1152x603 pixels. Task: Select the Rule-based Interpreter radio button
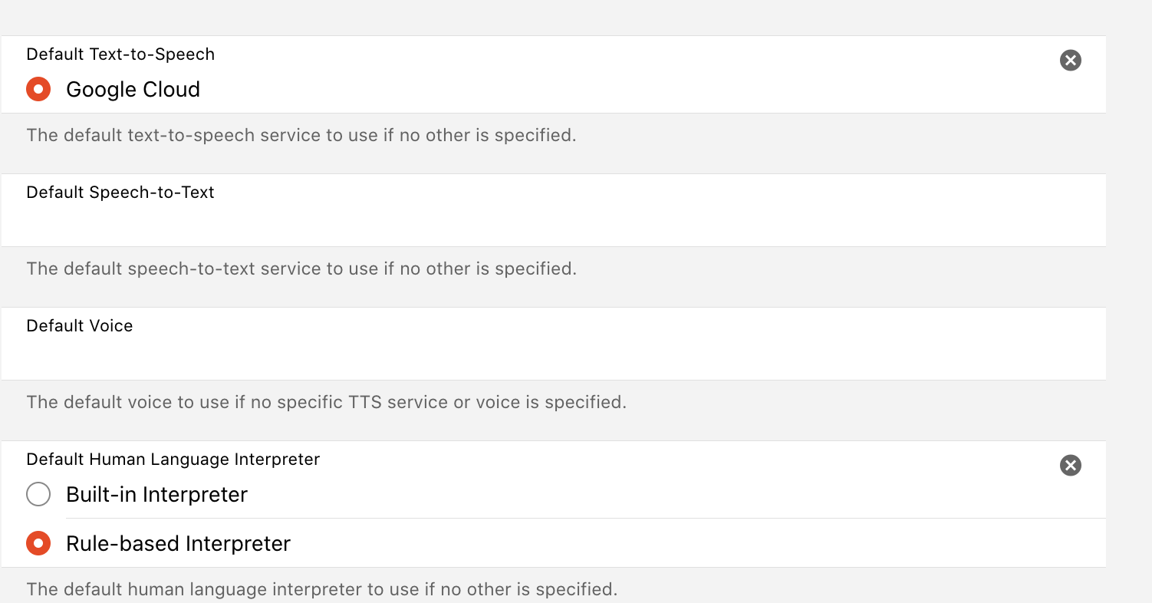click(x=38, y=544)
